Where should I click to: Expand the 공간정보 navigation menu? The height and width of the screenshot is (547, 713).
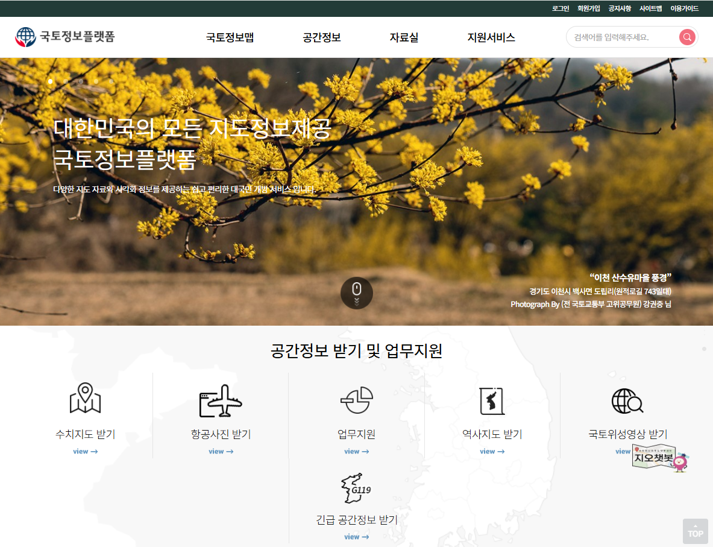click(x=322, y=37)
